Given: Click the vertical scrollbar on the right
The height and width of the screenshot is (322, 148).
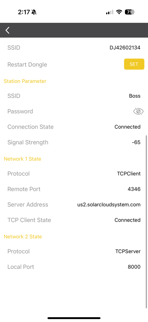Looking at the screenshot, I should [146, 222].
